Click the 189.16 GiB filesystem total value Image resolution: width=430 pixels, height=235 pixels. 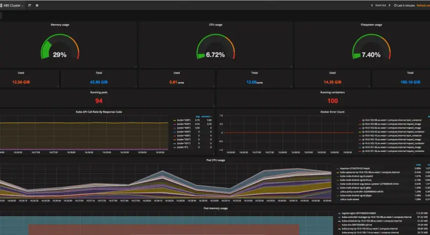(410, 82)
